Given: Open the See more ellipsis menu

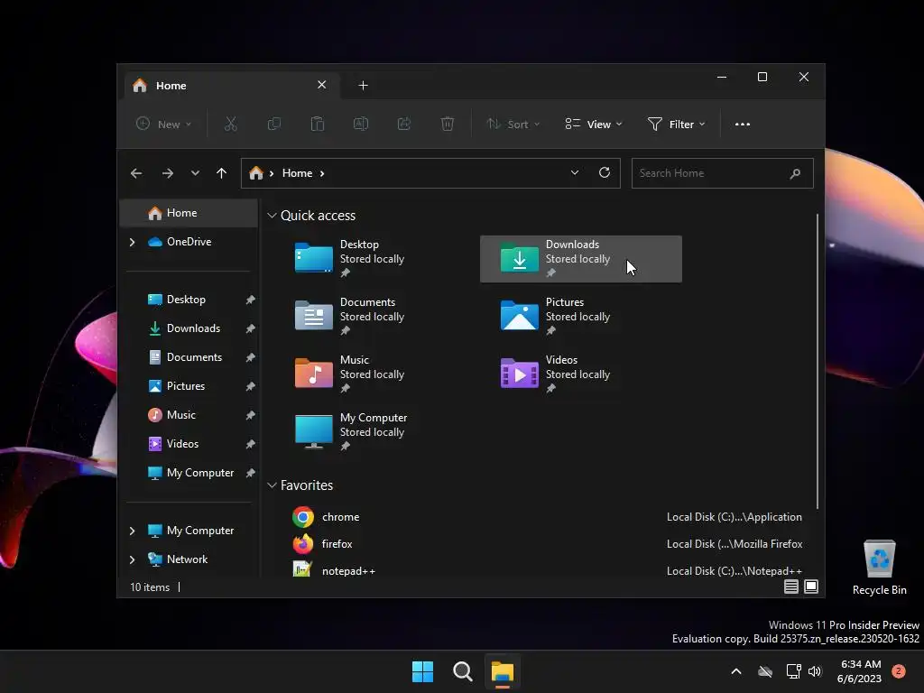Looking at the screenshot, I should [743, 125].
